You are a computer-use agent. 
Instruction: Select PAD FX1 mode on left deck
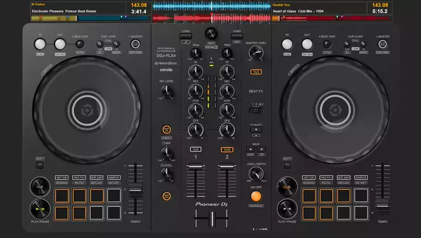pos(79,178)
